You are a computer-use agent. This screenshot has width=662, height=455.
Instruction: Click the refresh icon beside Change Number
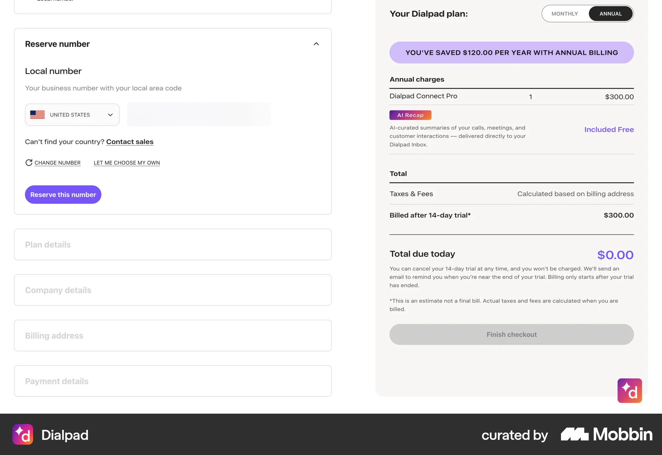[29, 162]
